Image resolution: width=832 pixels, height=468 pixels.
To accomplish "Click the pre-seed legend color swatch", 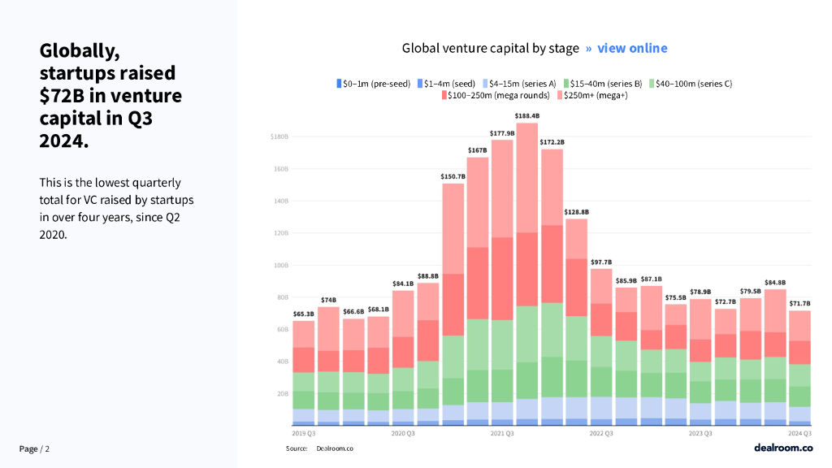I will tap(340, 84).
